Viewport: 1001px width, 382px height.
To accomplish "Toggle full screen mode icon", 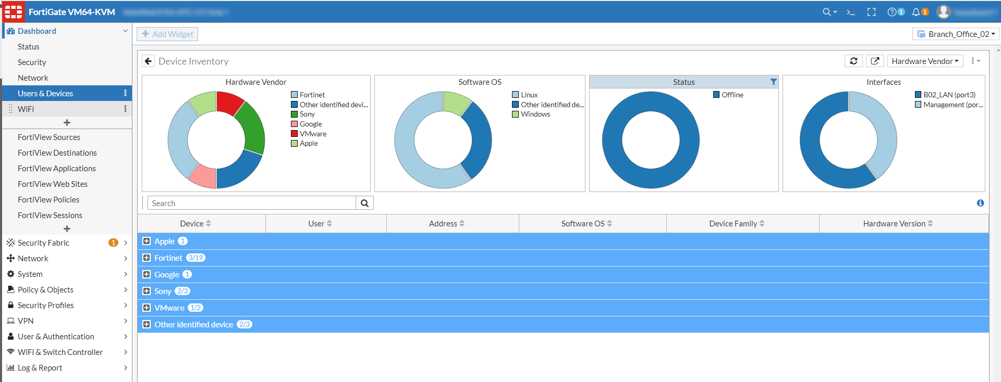I will (x=871, y=12).
